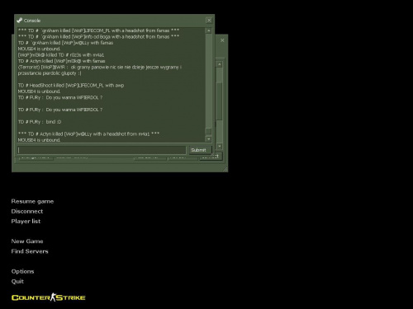The width and height of the screenshot is (413, 309).
Task: Click the Submit button in the Console
Action: pos(199,150)
